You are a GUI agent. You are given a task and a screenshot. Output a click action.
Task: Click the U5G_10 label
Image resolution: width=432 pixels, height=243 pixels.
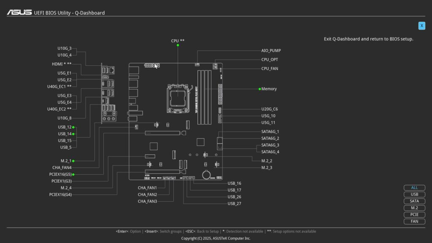tap(268, 116)
